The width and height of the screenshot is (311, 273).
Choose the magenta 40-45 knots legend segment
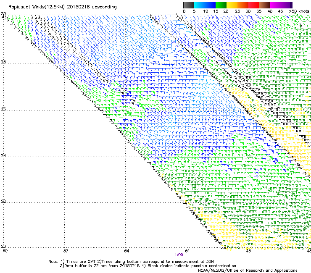click(276, 5)
